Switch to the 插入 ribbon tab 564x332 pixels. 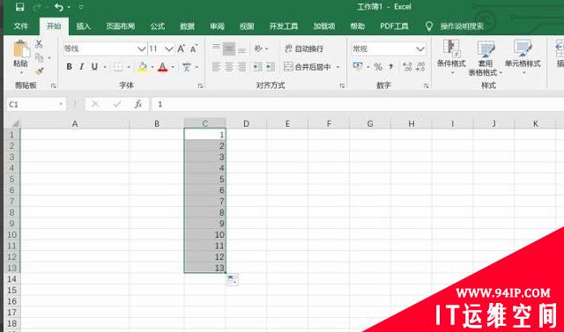pos(83,26)
